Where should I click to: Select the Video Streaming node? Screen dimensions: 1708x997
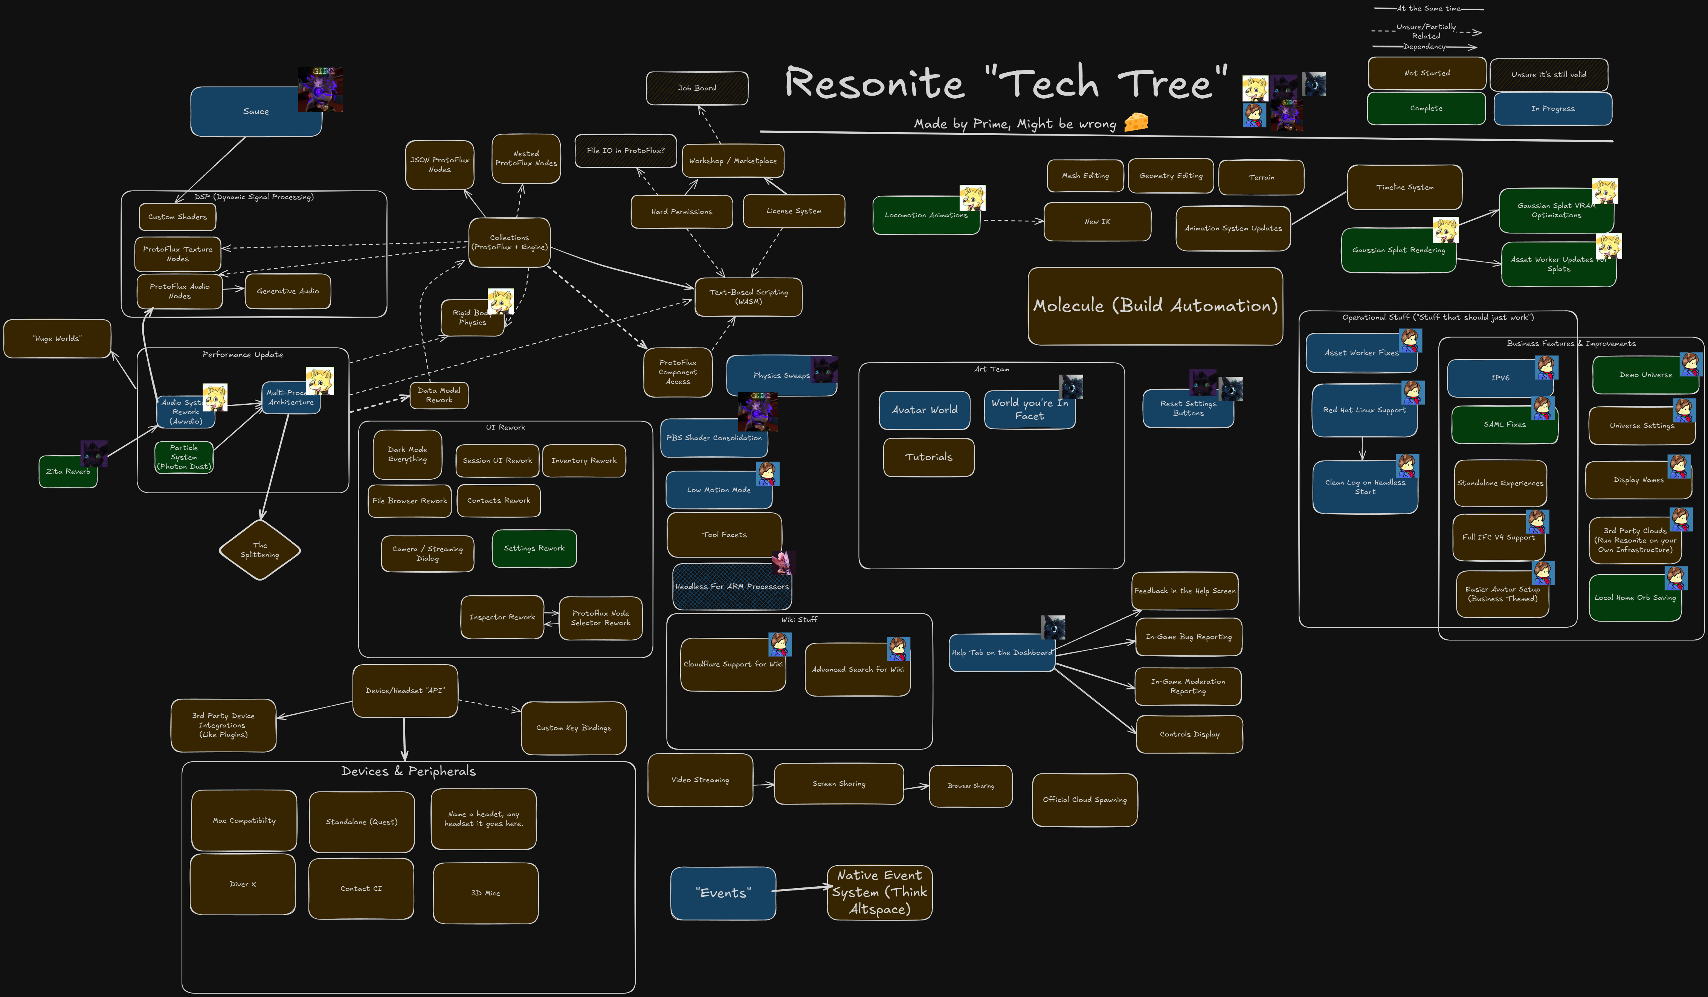click(x=700, y=780)
